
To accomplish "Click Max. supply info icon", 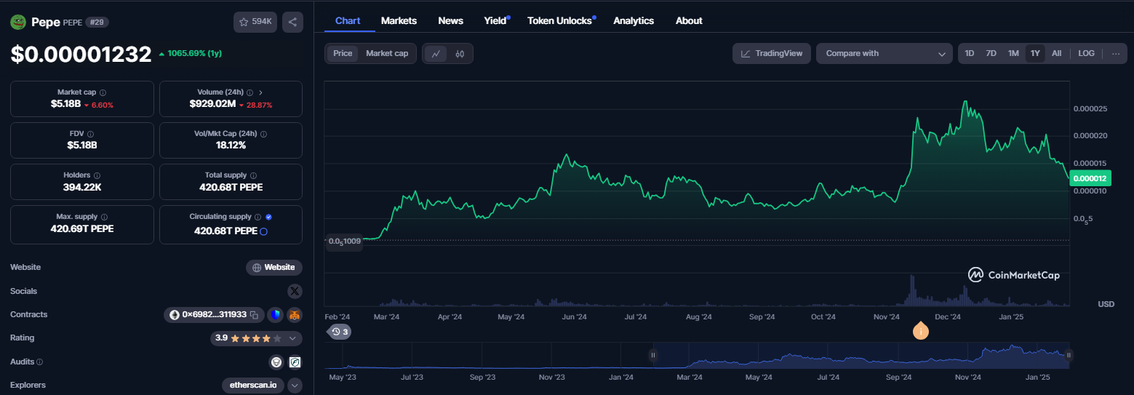I will (x=104, y=218).
